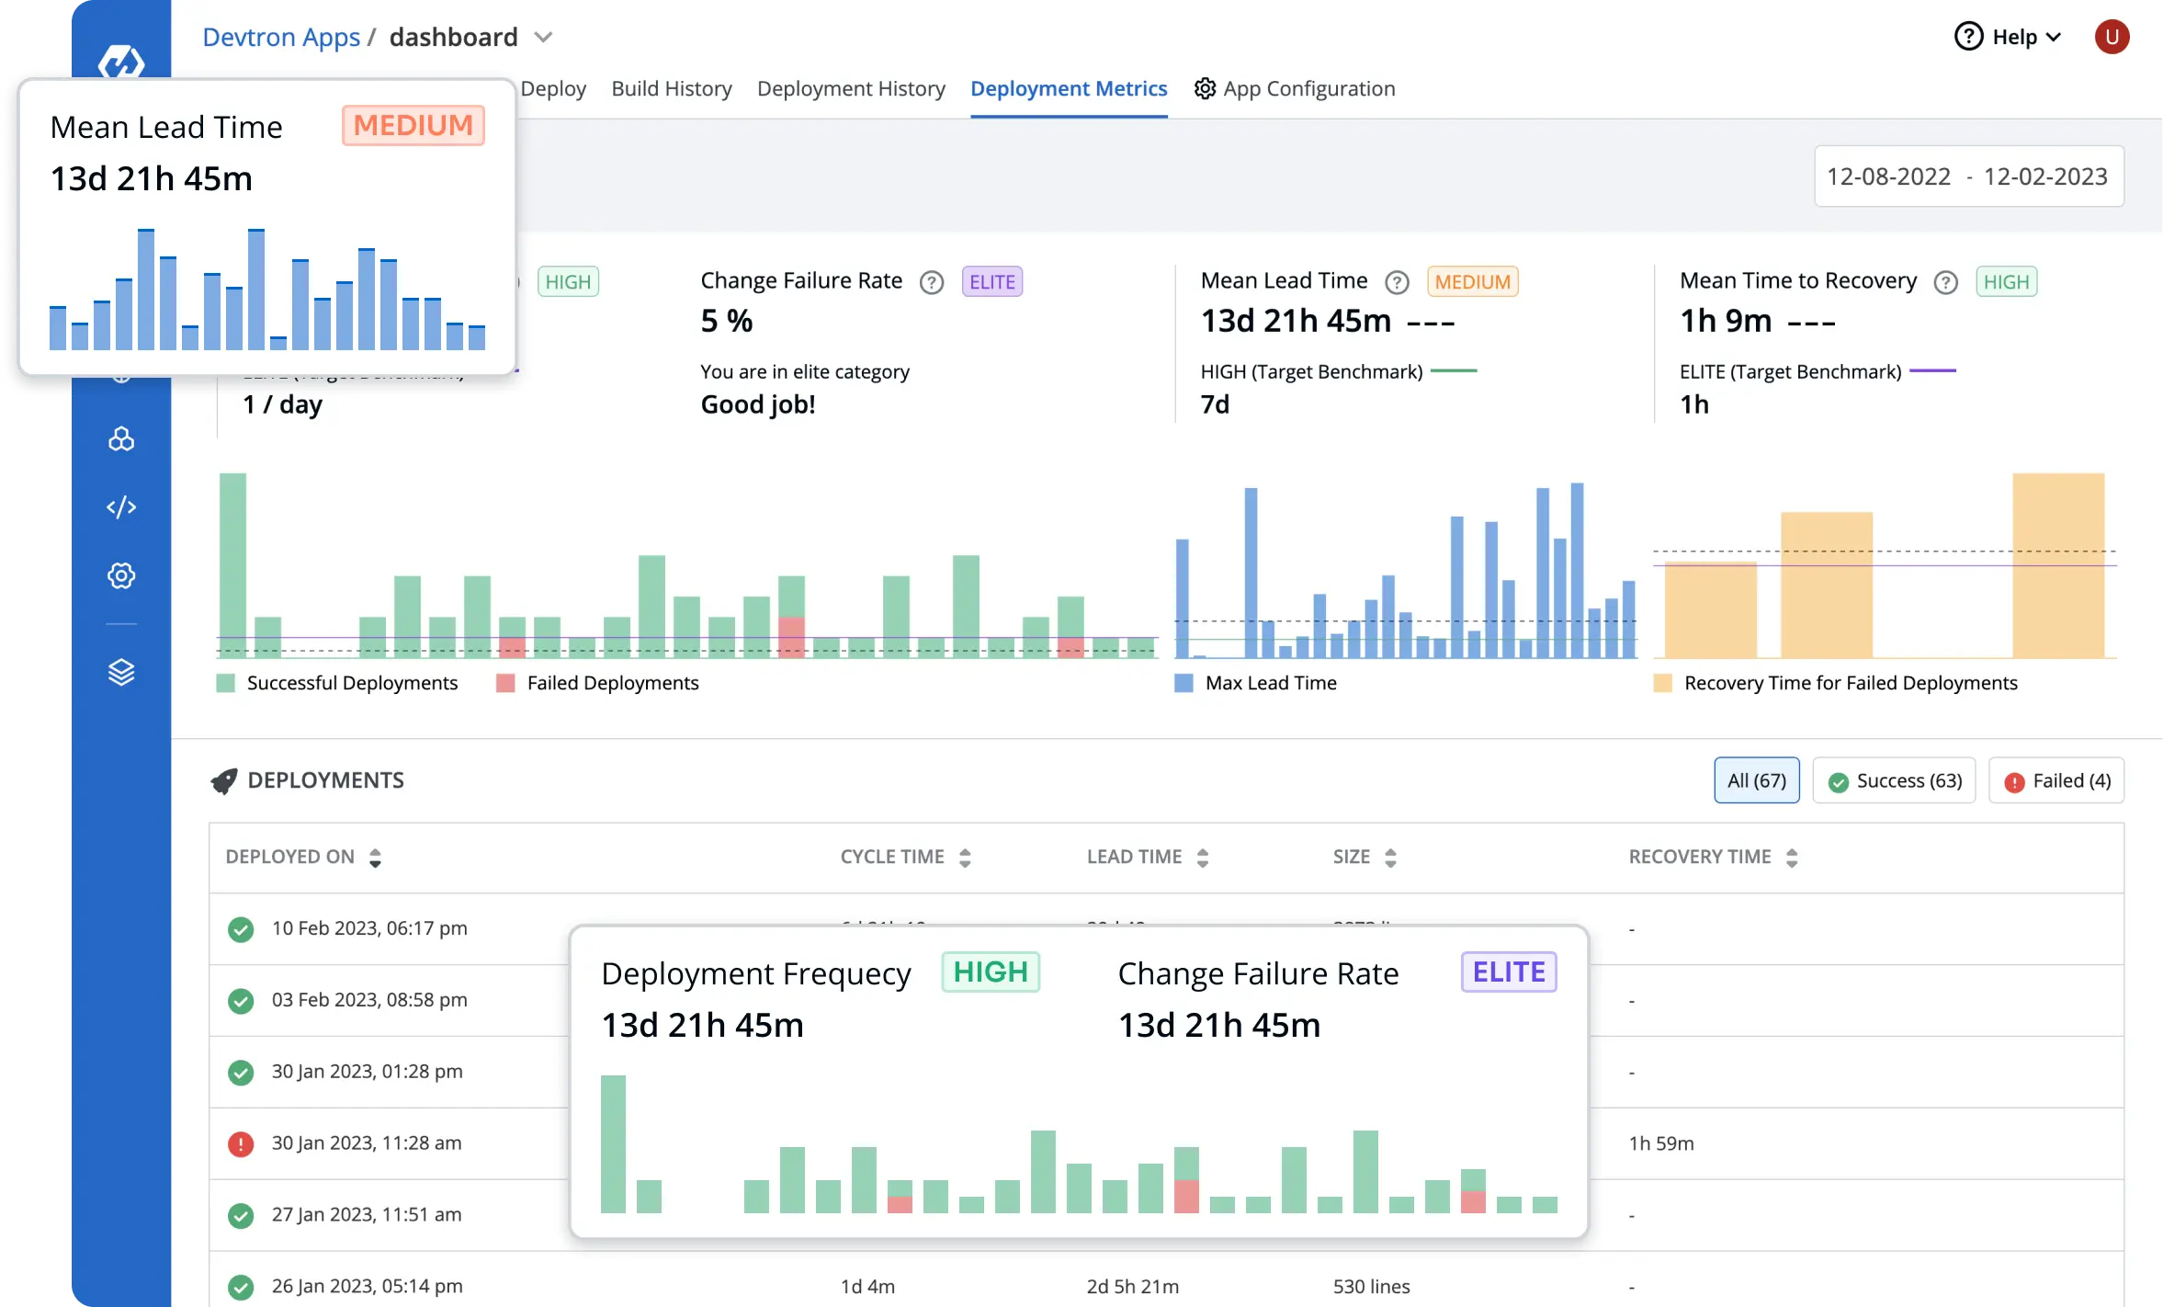Open the gear settings icon in sidebar
This screenshot has height=1307, width=2163.
(x=121, y=576)
